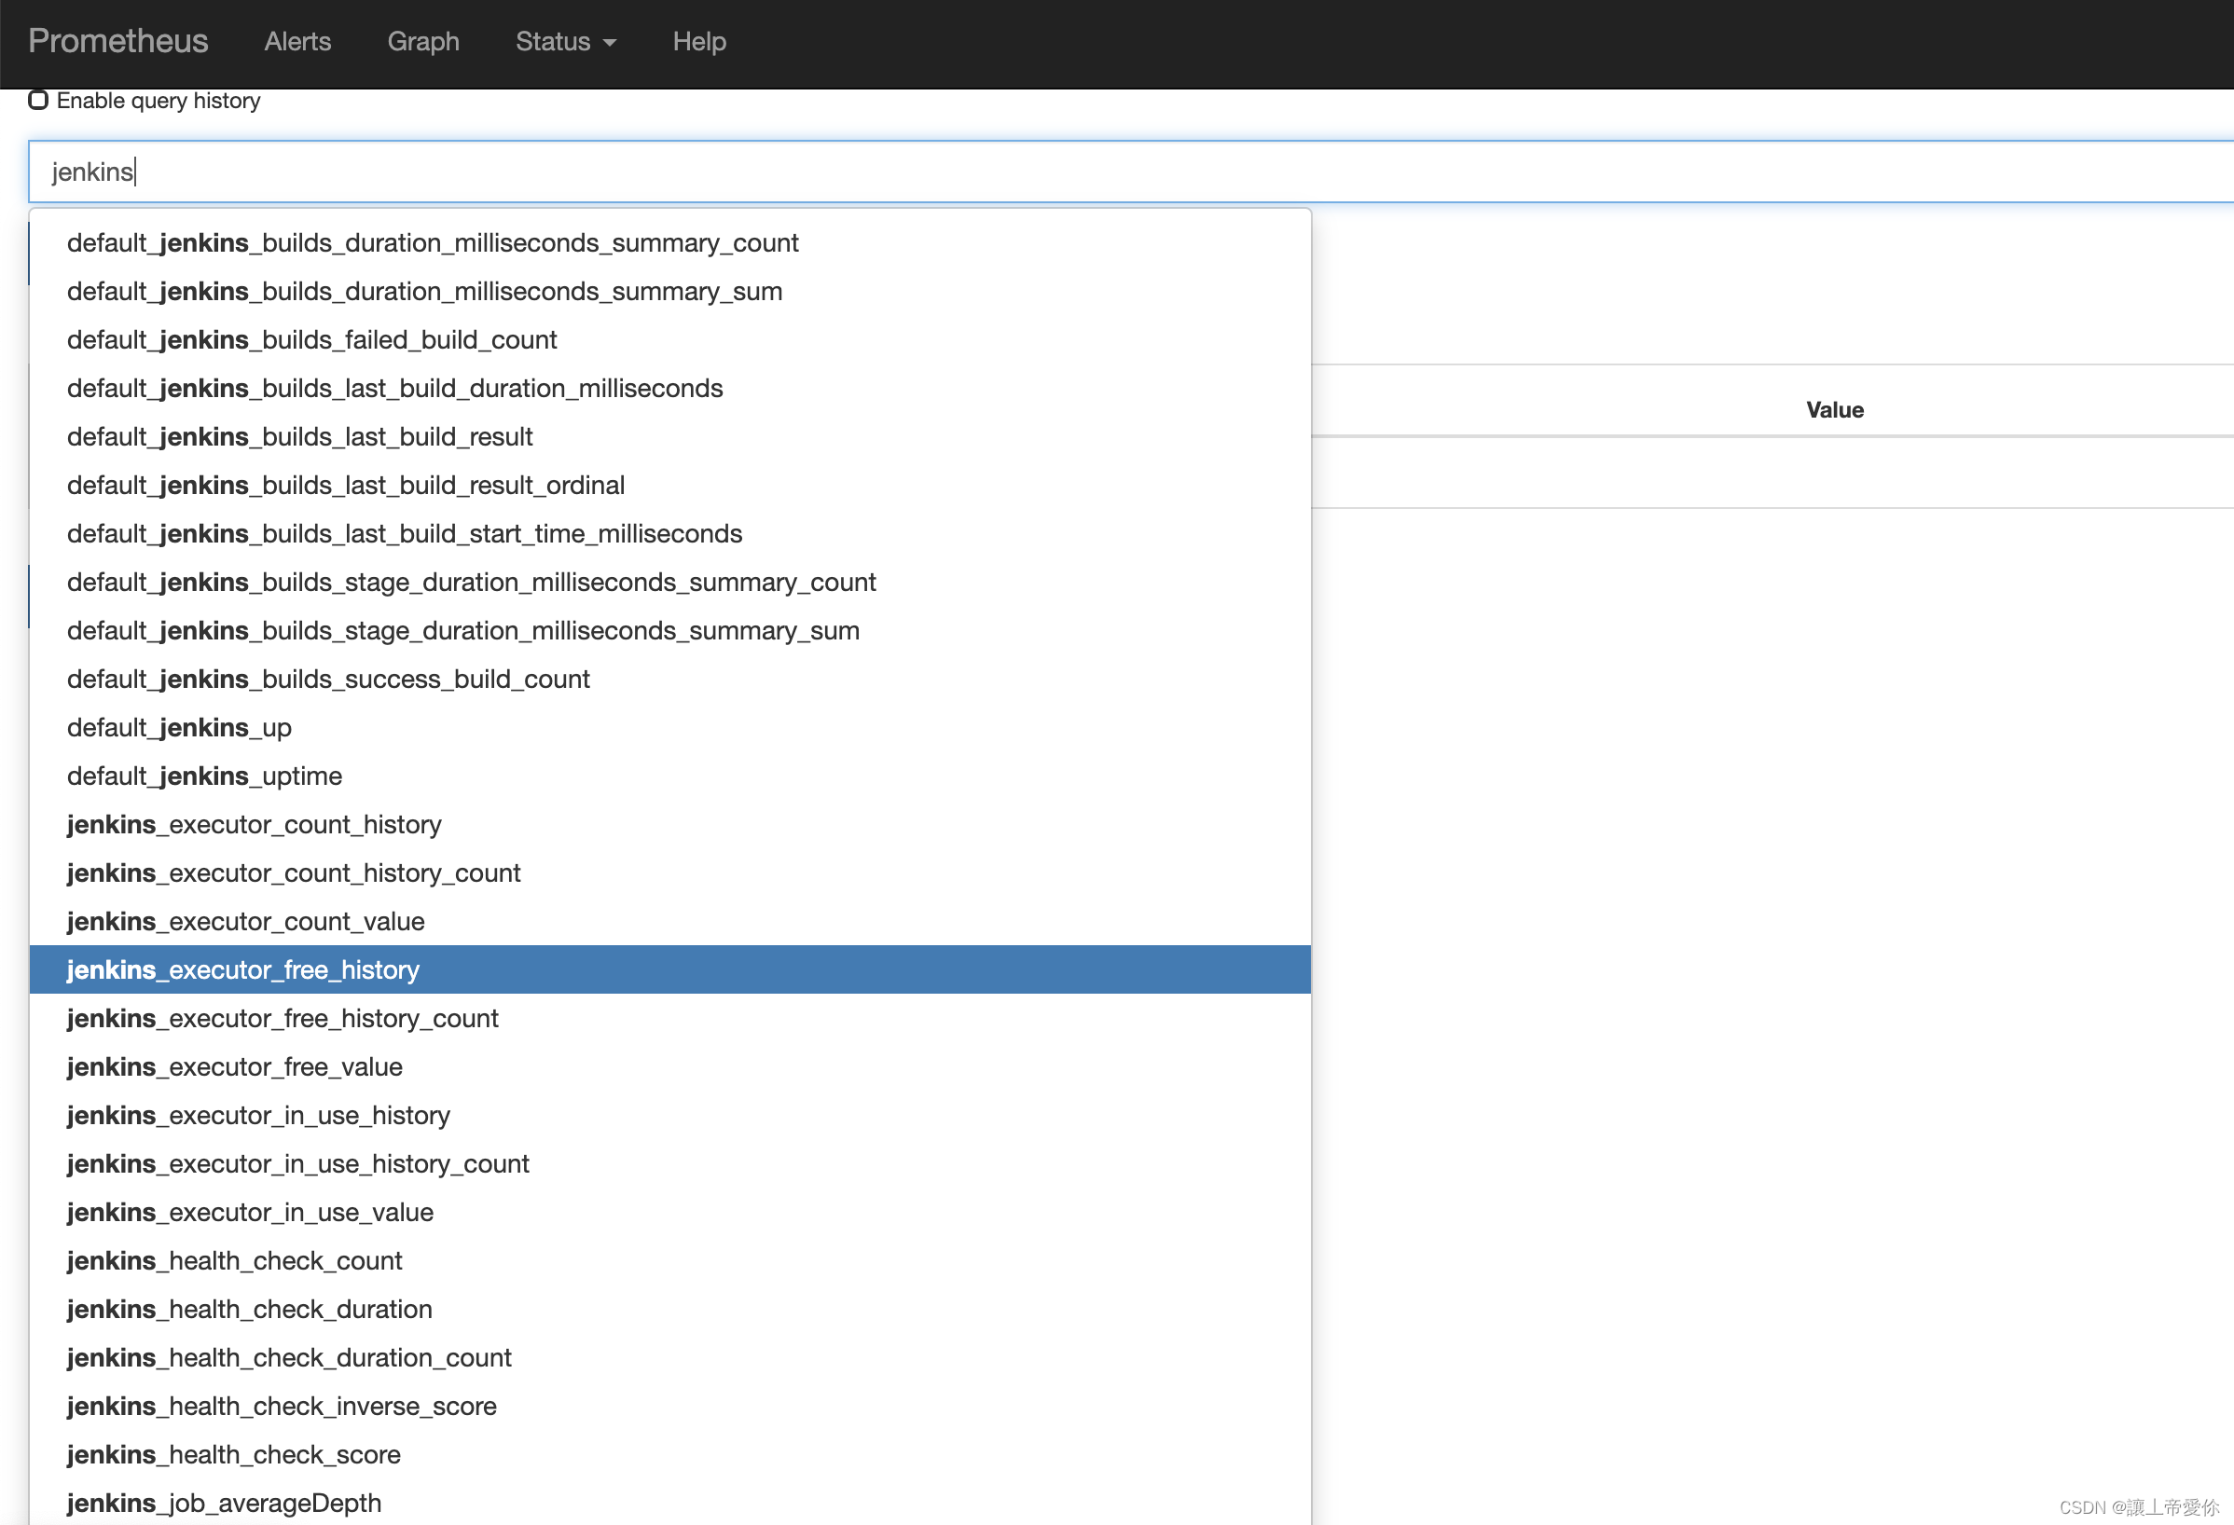Choose jenkins_executor_in_use_value
The image size is (2234, 1525).
tap(670, 1214)
